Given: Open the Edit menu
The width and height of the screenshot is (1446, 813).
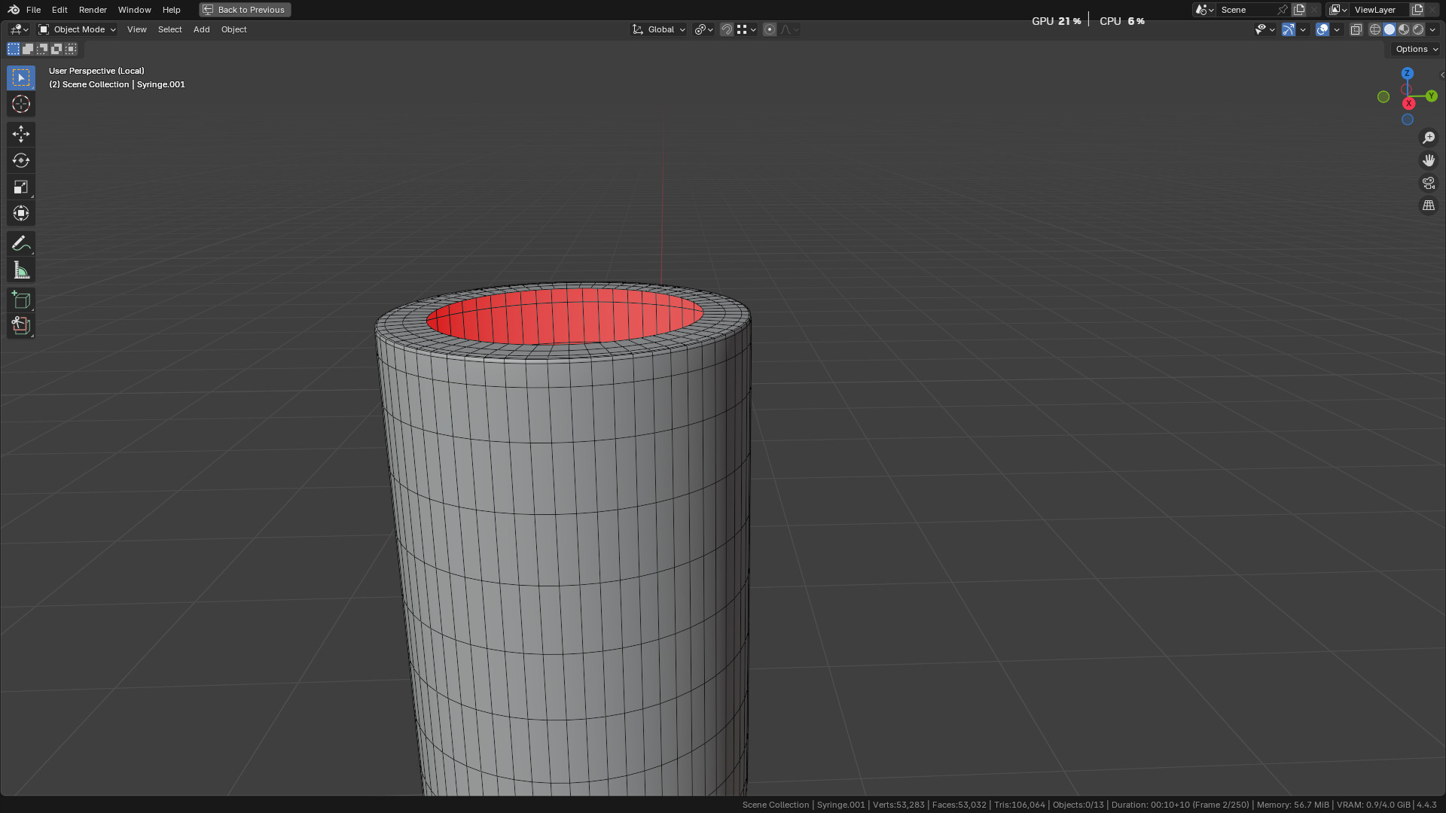Looking at the screenshot, I should pos(59,10).
